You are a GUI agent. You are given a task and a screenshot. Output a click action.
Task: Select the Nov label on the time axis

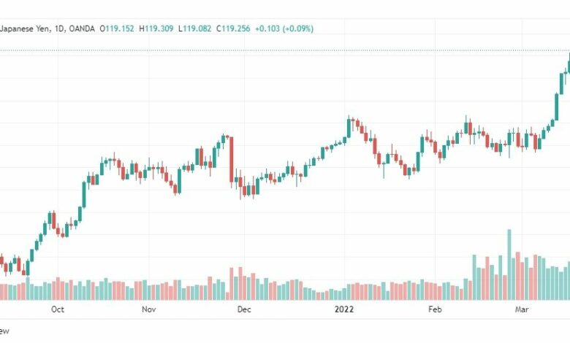(x=148, y=309)
